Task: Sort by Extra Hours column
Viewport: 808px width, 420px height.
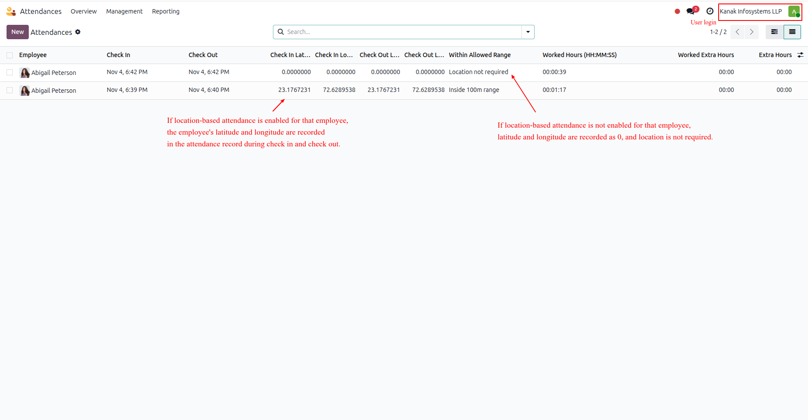Action: pyautogui.click(x=775, y=55)
